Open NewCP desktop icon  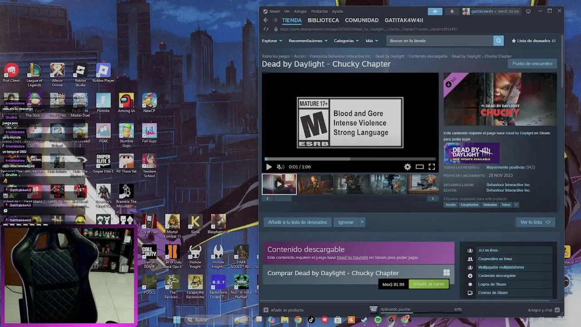point(149,103)
